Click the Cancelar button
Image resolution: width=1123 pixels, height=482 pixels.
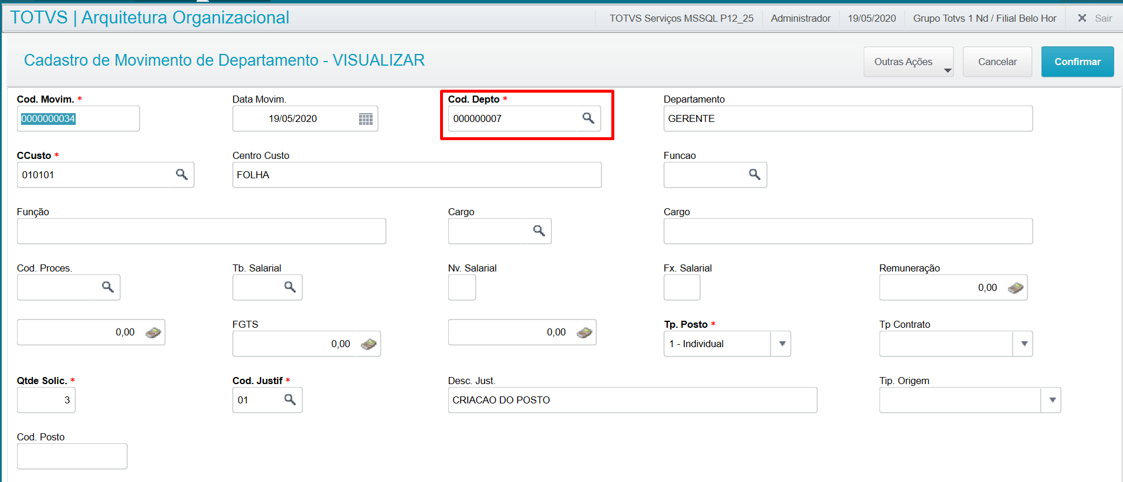click(x=997, y=62)
